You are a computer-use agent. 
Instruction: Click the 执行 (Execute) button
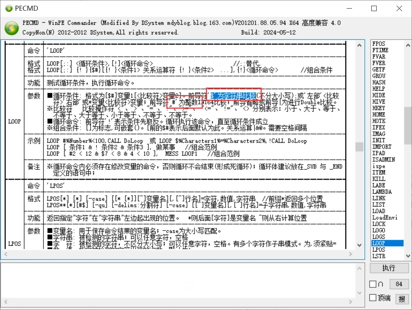point(389,269)
